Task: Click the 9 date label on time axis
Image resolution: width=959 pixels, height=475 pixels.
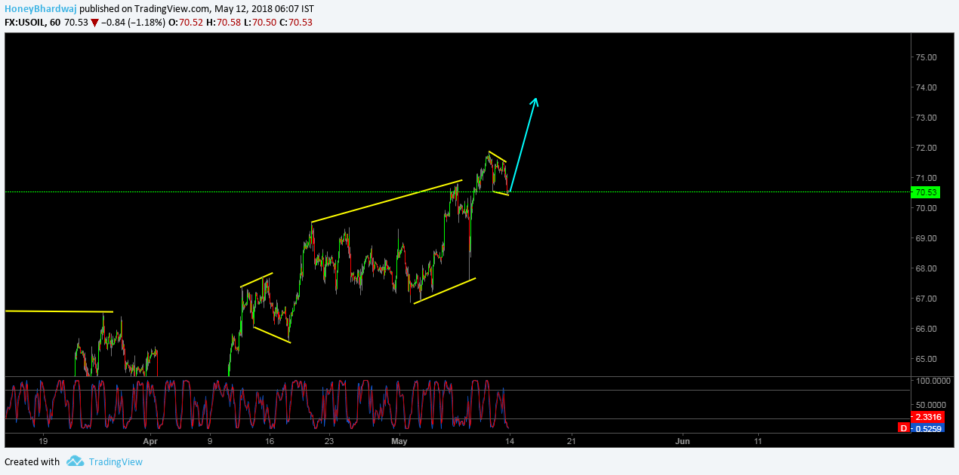Action: click(x=209, y=441)
